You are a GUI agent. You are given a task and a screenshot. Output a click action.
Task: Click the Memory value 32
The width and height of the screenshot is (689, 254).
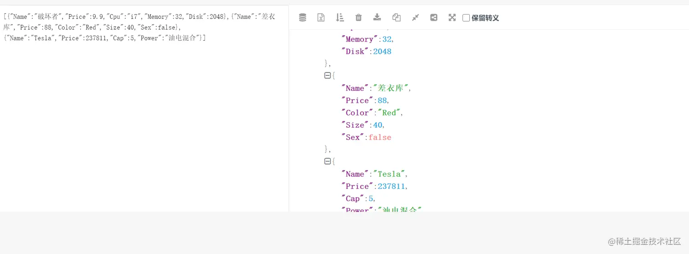[387, 39]
